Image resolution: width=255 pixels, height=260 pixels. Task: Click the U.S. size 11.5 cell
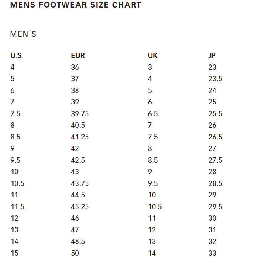click(x=17, y=207)
